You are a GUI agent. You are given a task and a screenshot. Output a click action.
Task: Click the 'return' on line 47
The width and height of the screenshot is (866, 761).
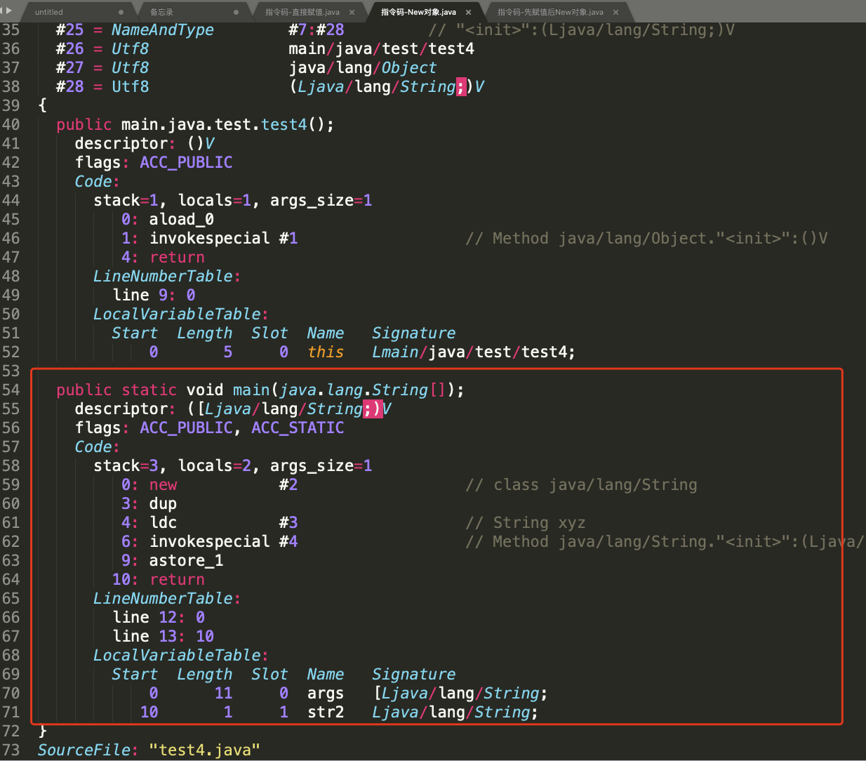(x=177, y=257)
